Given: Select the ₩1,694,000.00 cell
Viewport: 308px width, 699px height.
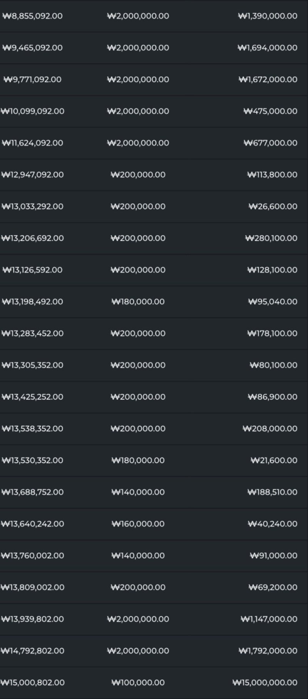Looking at the screenshot, I should pos(268,48).
